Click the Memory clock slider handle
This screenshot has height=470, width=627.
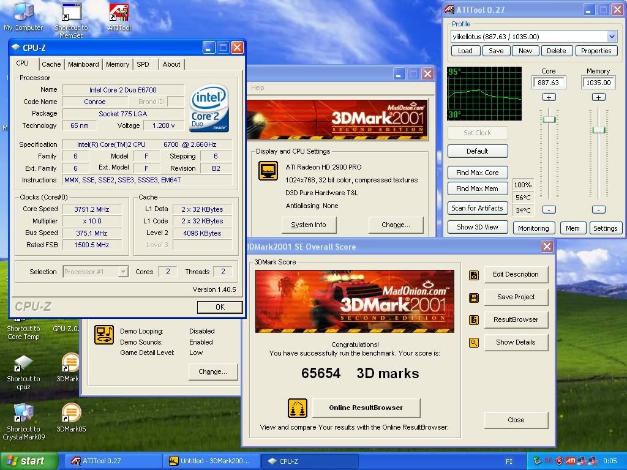(x=599, y=130)
